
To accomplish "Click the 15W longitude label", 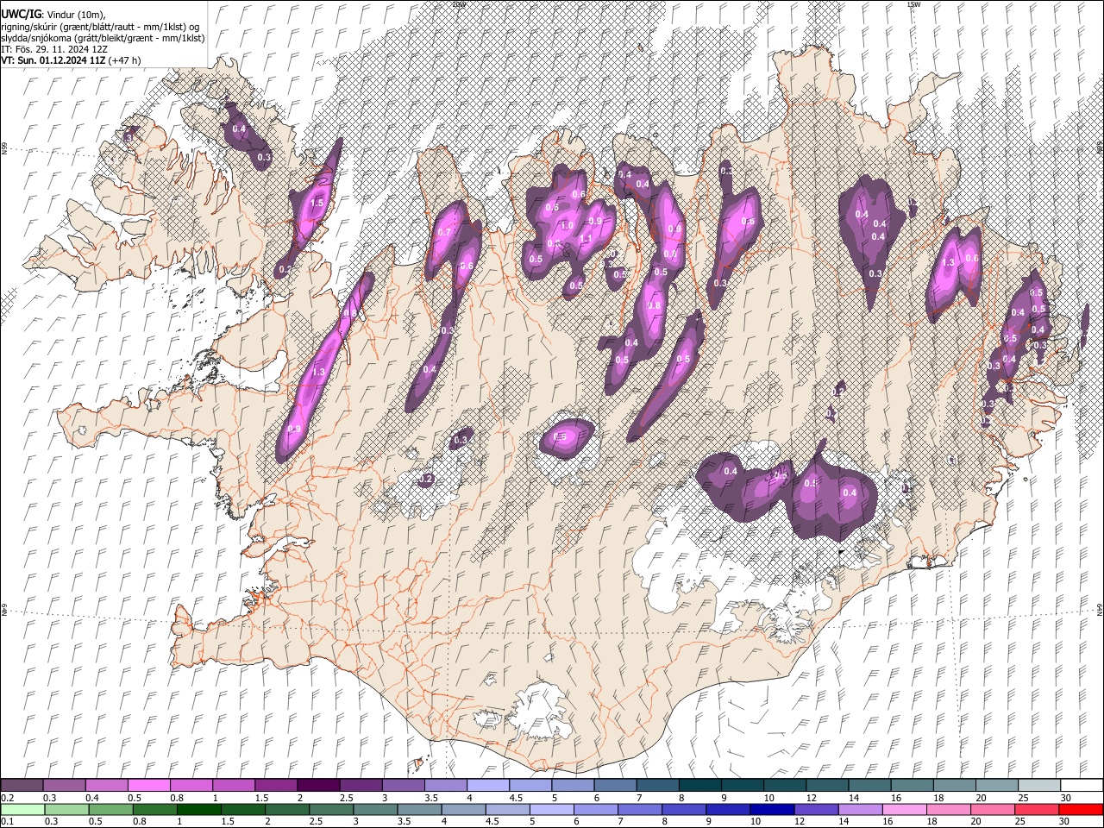I will point(913,4).
